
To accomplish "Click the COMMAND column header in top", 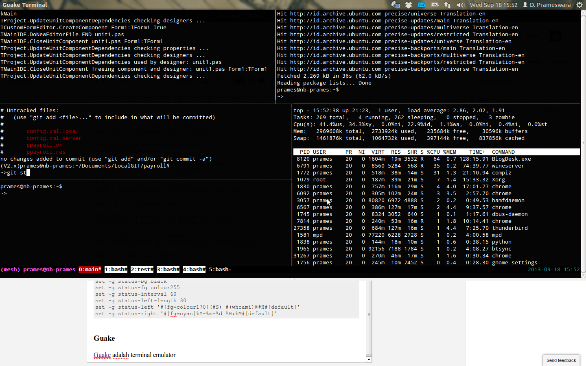I will click(x=503, y=152).
